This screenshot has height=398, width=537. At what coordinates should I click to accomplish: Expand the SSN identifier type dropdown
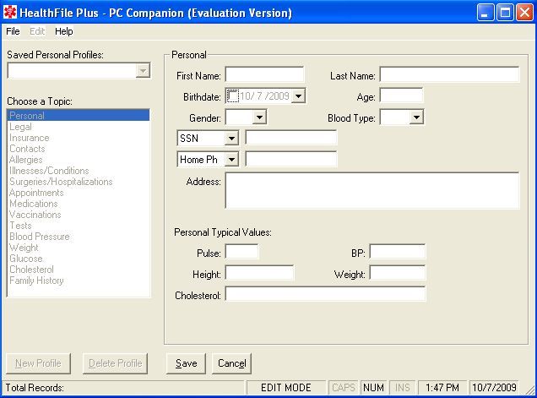pyautogui.click(x=231, y=138)
